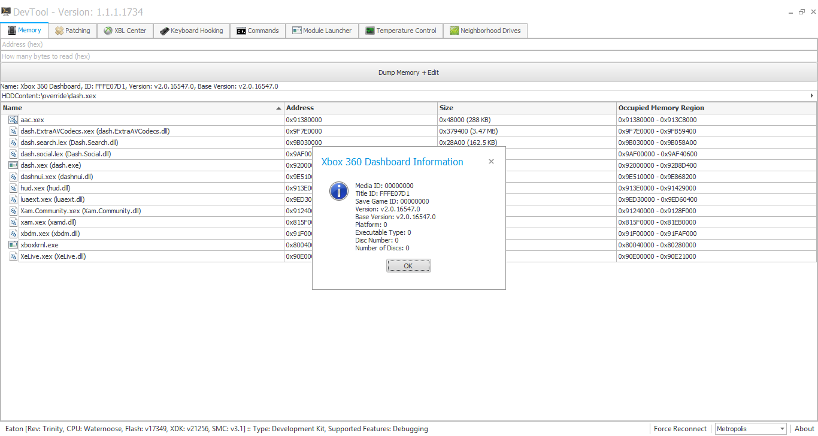The height and width of the screenshot is (436, 818).
Task: Sort by Occupied Memory Region column header
Action: point(716,108)
